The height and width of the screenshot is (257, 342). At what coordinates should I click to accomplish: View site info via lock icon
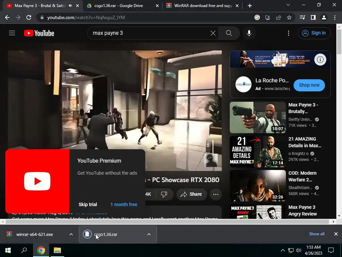point(42,17)
